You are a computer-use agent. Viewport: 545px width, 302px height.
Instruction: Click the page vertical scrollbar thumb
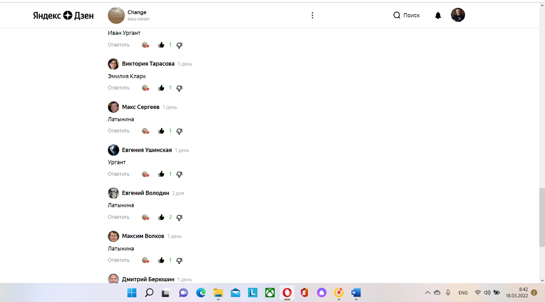coord(542,217)
